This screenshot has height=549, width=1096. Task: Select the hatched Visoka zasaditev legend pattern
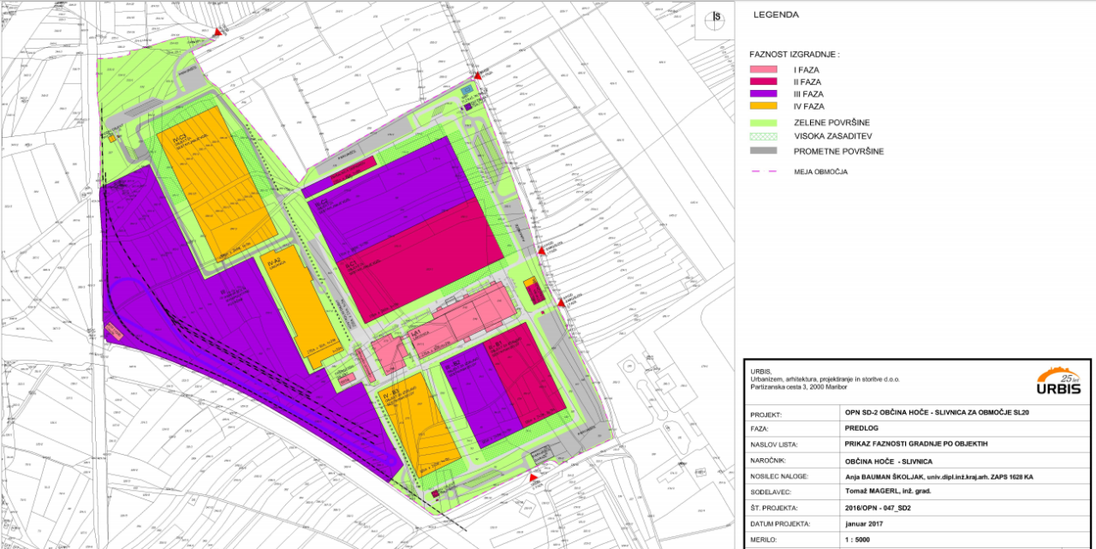[763, 135]
